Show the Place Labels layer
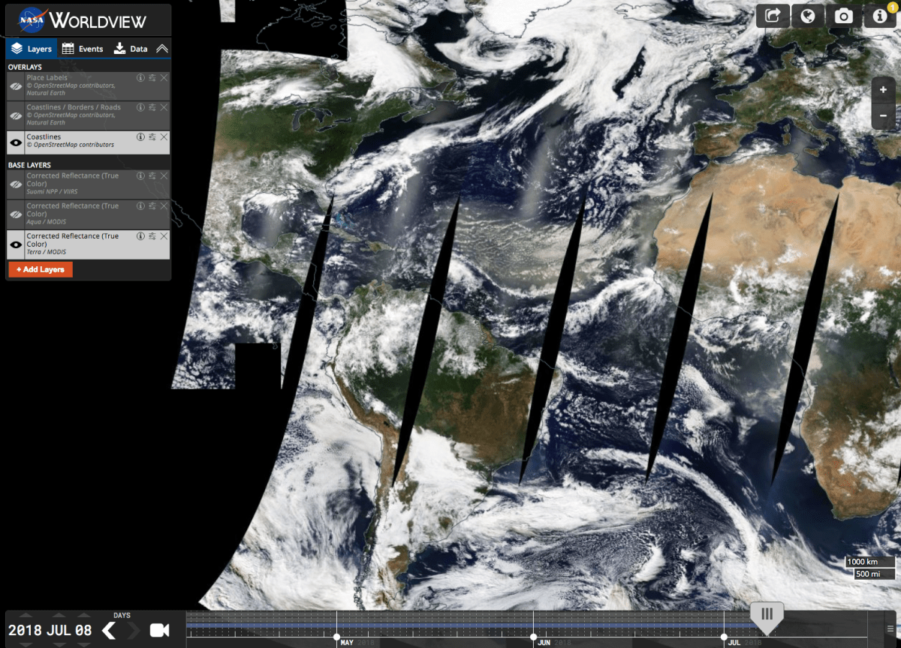 click(x=16, y=86)
